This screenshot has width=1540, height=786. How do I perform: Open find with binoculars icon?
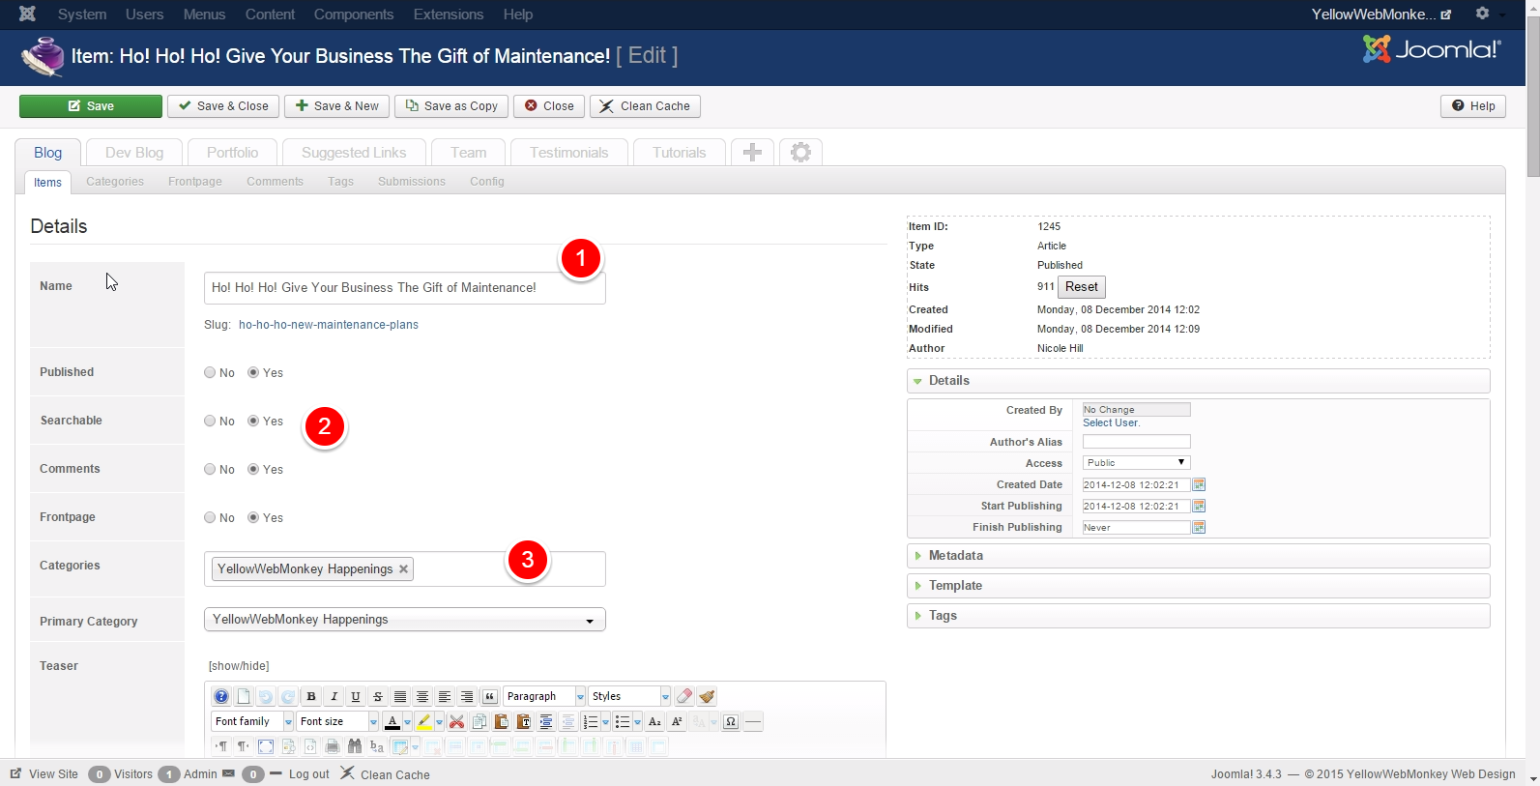click(x=355, y=746)
